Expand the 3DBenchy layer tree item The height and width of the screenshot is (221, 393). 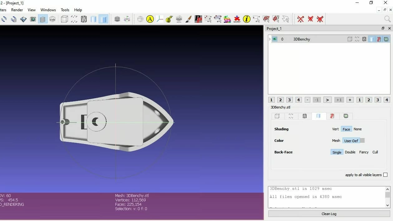(269, 39)
